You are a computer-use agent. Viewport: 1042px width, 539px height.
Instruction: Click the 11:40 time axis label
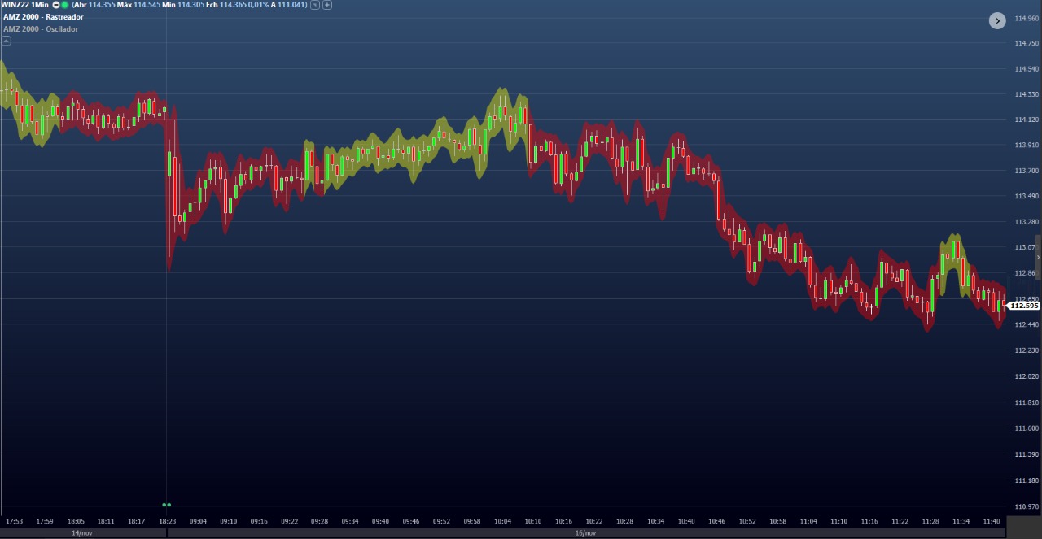tap(991, 521)
